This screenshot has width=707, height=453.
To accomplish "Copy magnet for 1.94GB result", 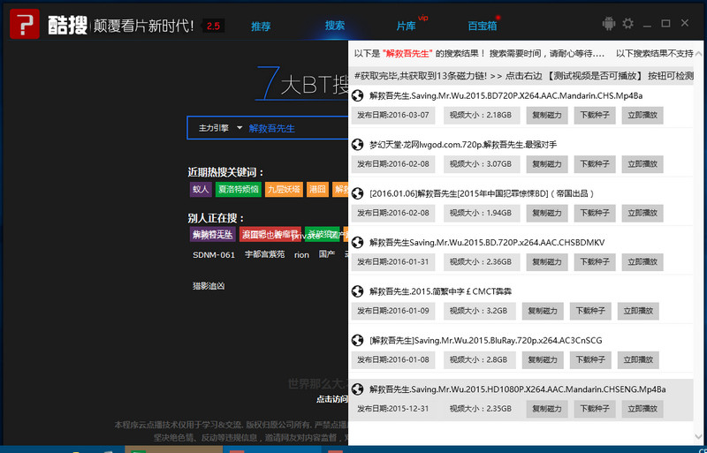I will click(x=547, y=213).
